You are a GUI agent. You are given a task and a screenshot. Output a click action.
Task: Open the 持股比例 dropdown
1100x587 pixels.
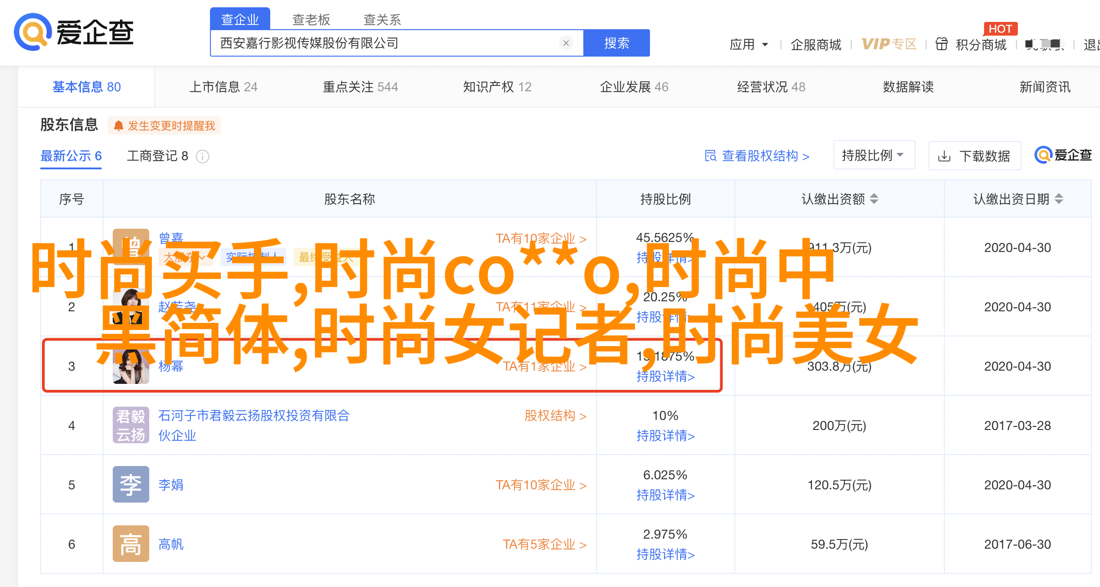pyautogui.click(x=874, y=155)
